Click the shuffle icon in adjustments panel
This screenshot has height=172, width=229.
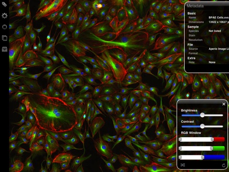[183, 165]
